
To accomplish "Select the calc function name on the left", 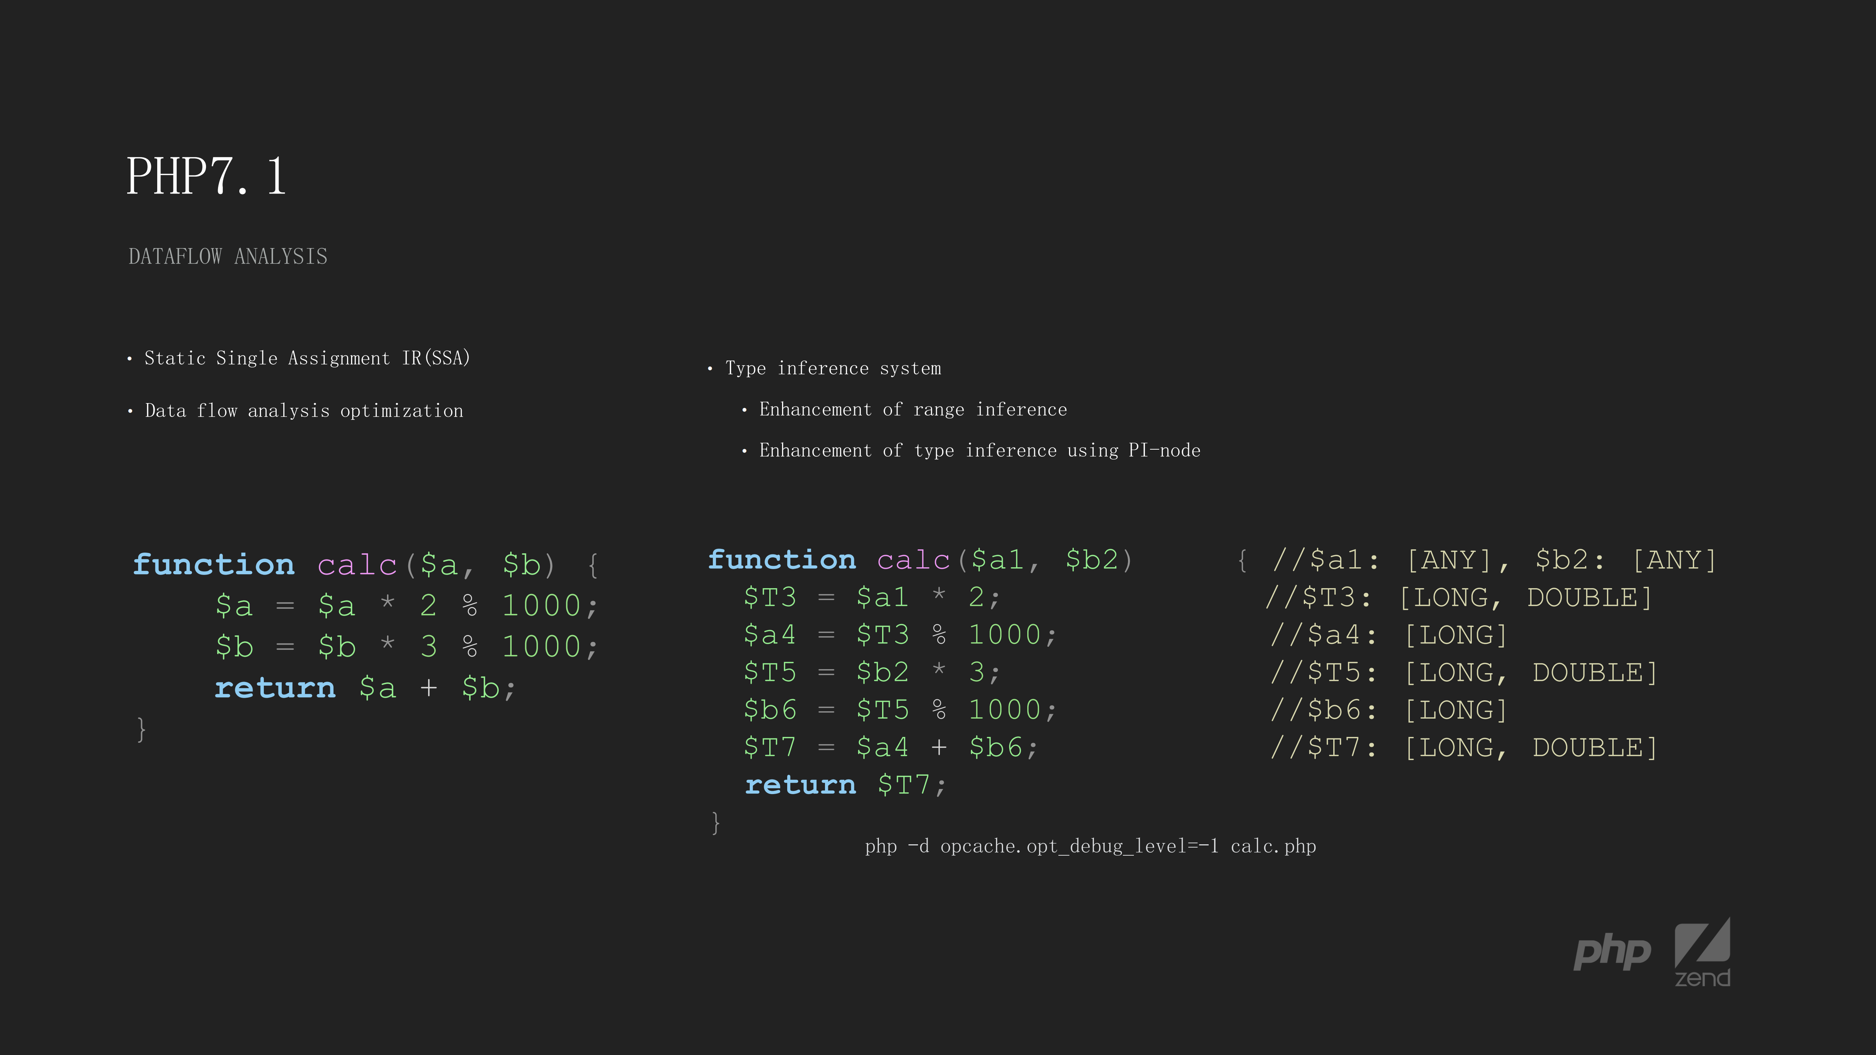I will click(358, 564).
